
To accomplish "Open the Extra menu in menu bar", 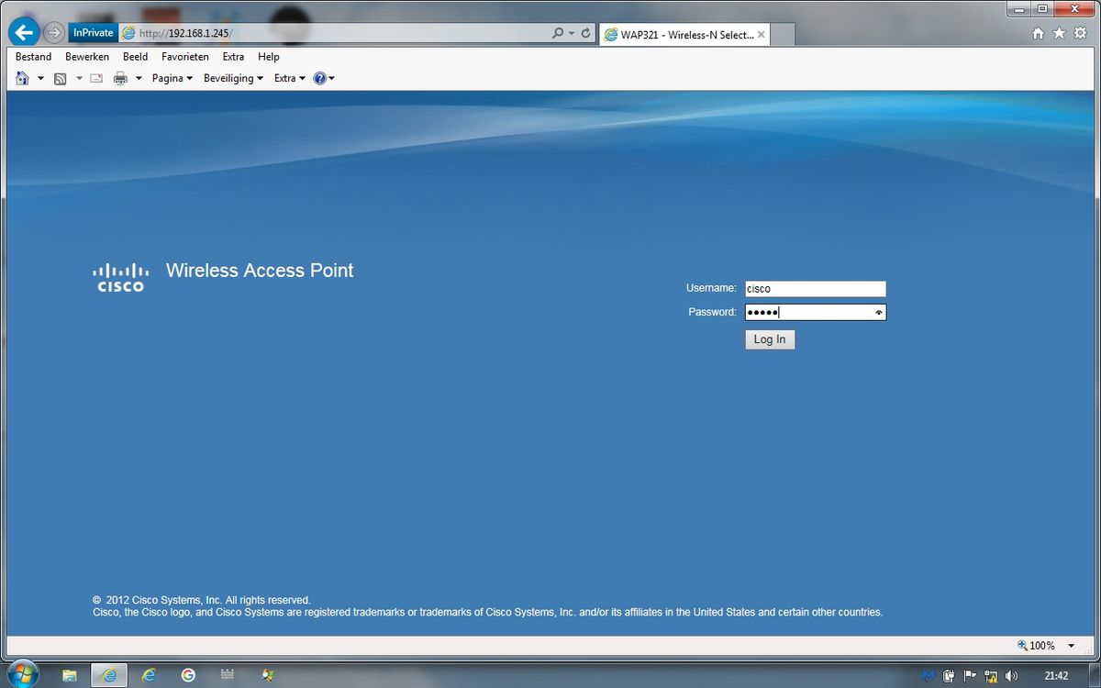I will [x=234, y=57].
